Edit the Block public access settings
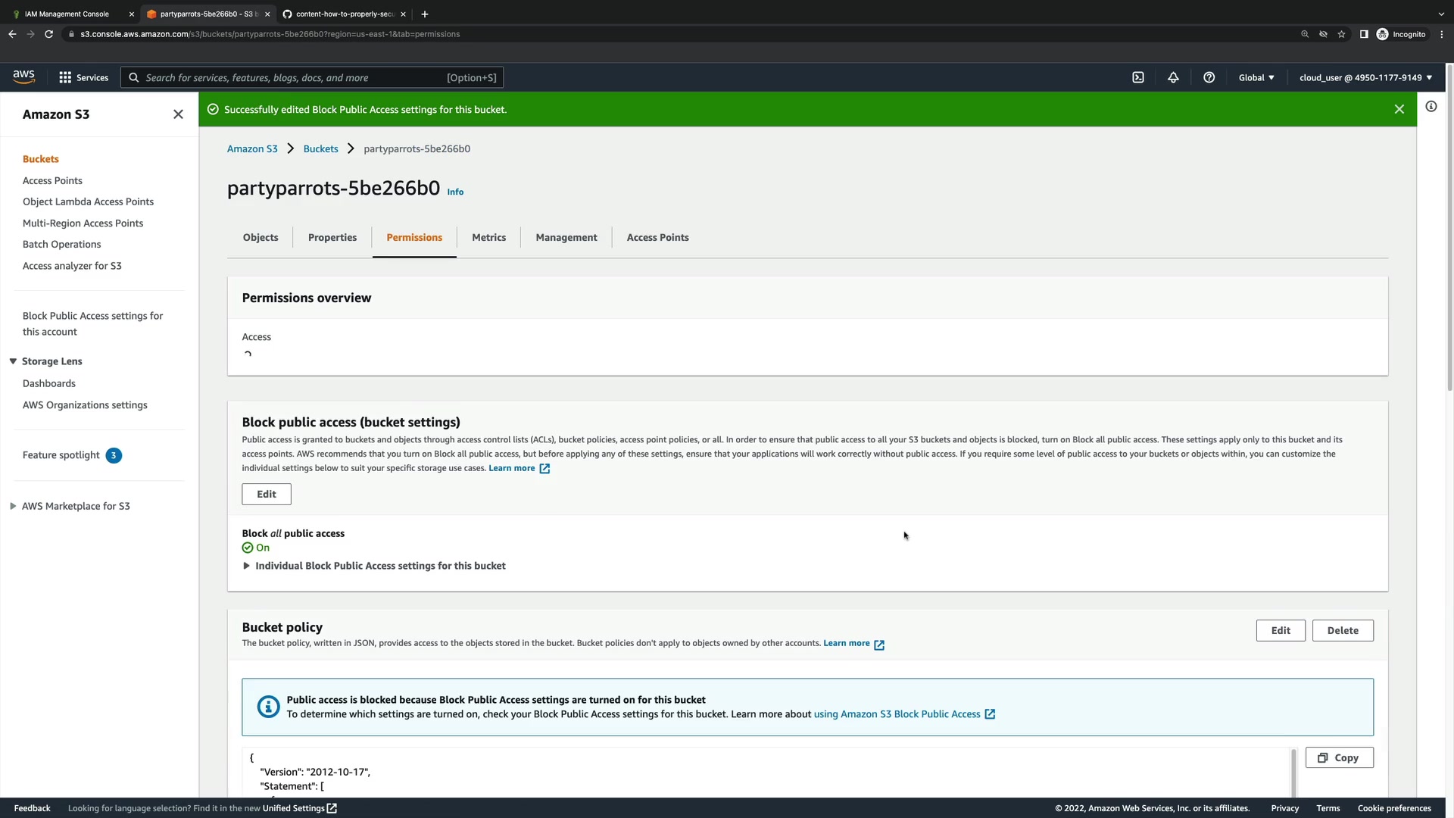This screenshot has width=1454, height=818. pyautogui.click(x=267, y=494)
